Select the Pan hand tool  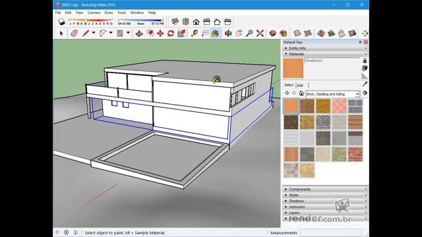click(239, 34)
